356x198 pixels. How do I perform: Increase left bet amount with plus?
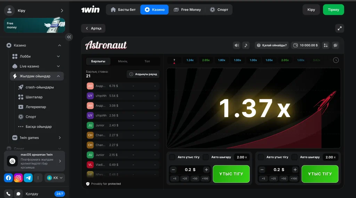(x=206, y=170)
